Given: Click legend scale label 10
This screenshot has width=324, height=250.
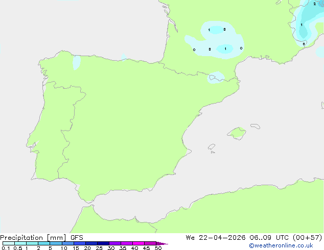Looking at the screenshot, I should (x=64, y=248).
